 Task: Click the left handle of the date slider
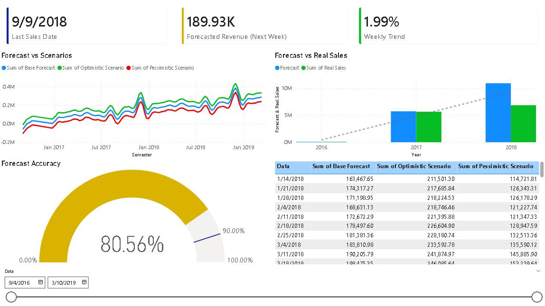pos(11,297)
